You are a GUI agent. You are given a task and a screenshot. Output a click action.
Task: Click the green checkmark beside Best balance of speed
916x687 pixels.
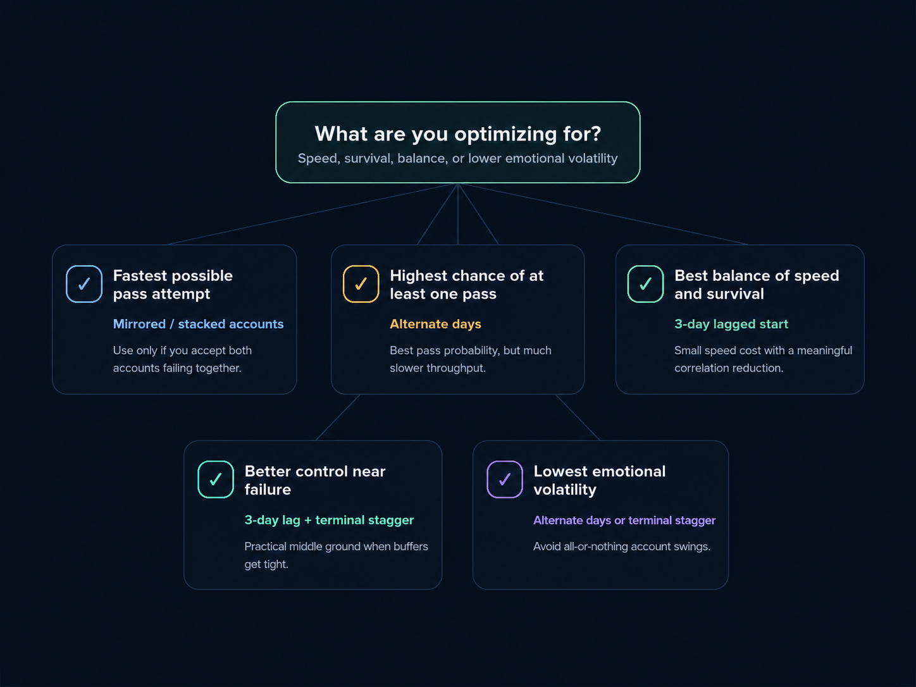coord(645,284)
